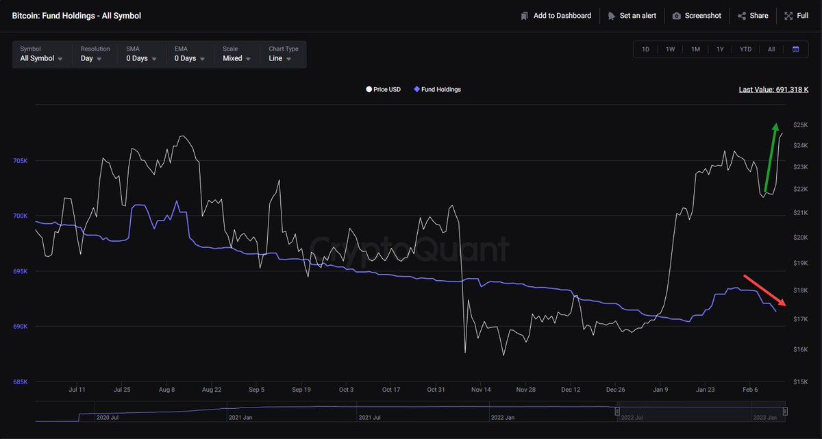Image resolution: width=822 pixels, height=439 pixels.
Task: Select the 1Y time range
Action: click(x=720, y=49)
